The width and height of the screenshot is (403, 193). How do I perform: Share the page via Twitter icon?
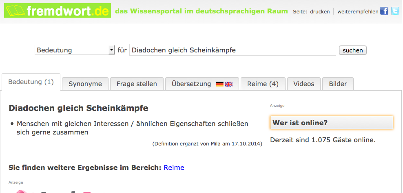(395, 11)
